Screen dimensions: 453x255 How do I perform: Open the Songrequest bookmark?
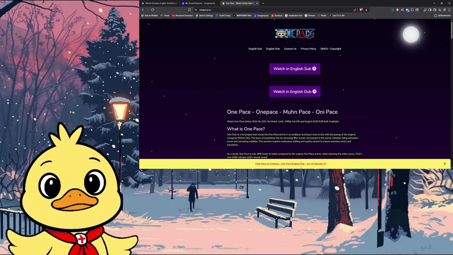pos(261,16)
